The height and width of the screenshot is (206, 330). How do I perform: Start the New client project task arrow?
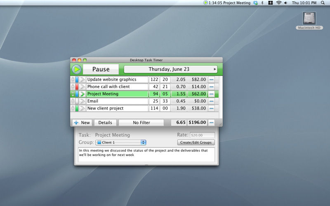[82, 108]
